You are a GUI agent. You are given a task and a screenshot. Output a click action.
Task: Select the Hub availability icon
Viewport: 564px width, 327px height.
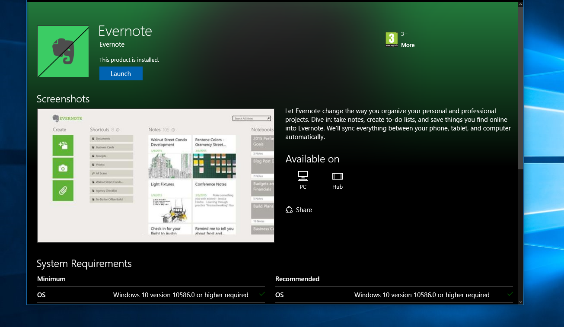pyautogui.click(x=337, y=176)
